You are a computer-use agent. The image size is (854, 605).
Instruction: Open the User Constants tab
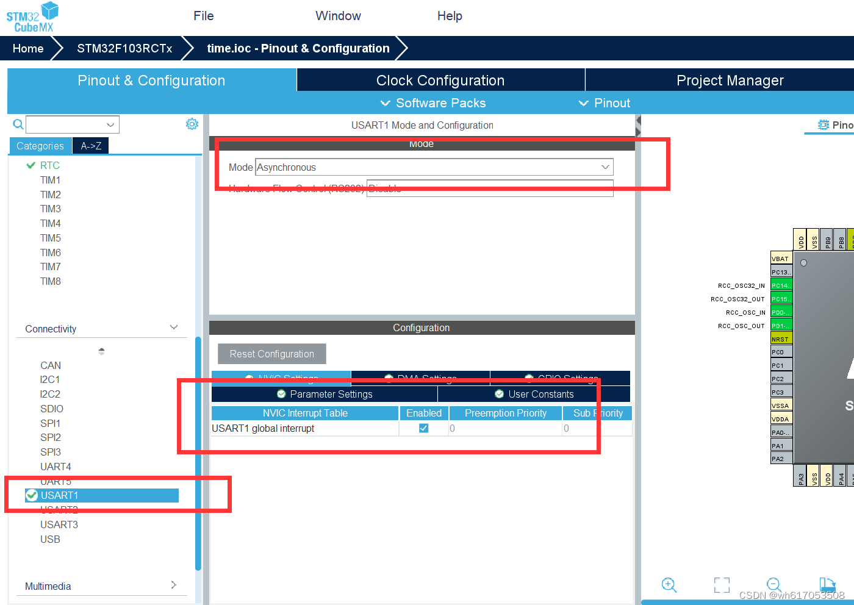(x=534, y=394)
